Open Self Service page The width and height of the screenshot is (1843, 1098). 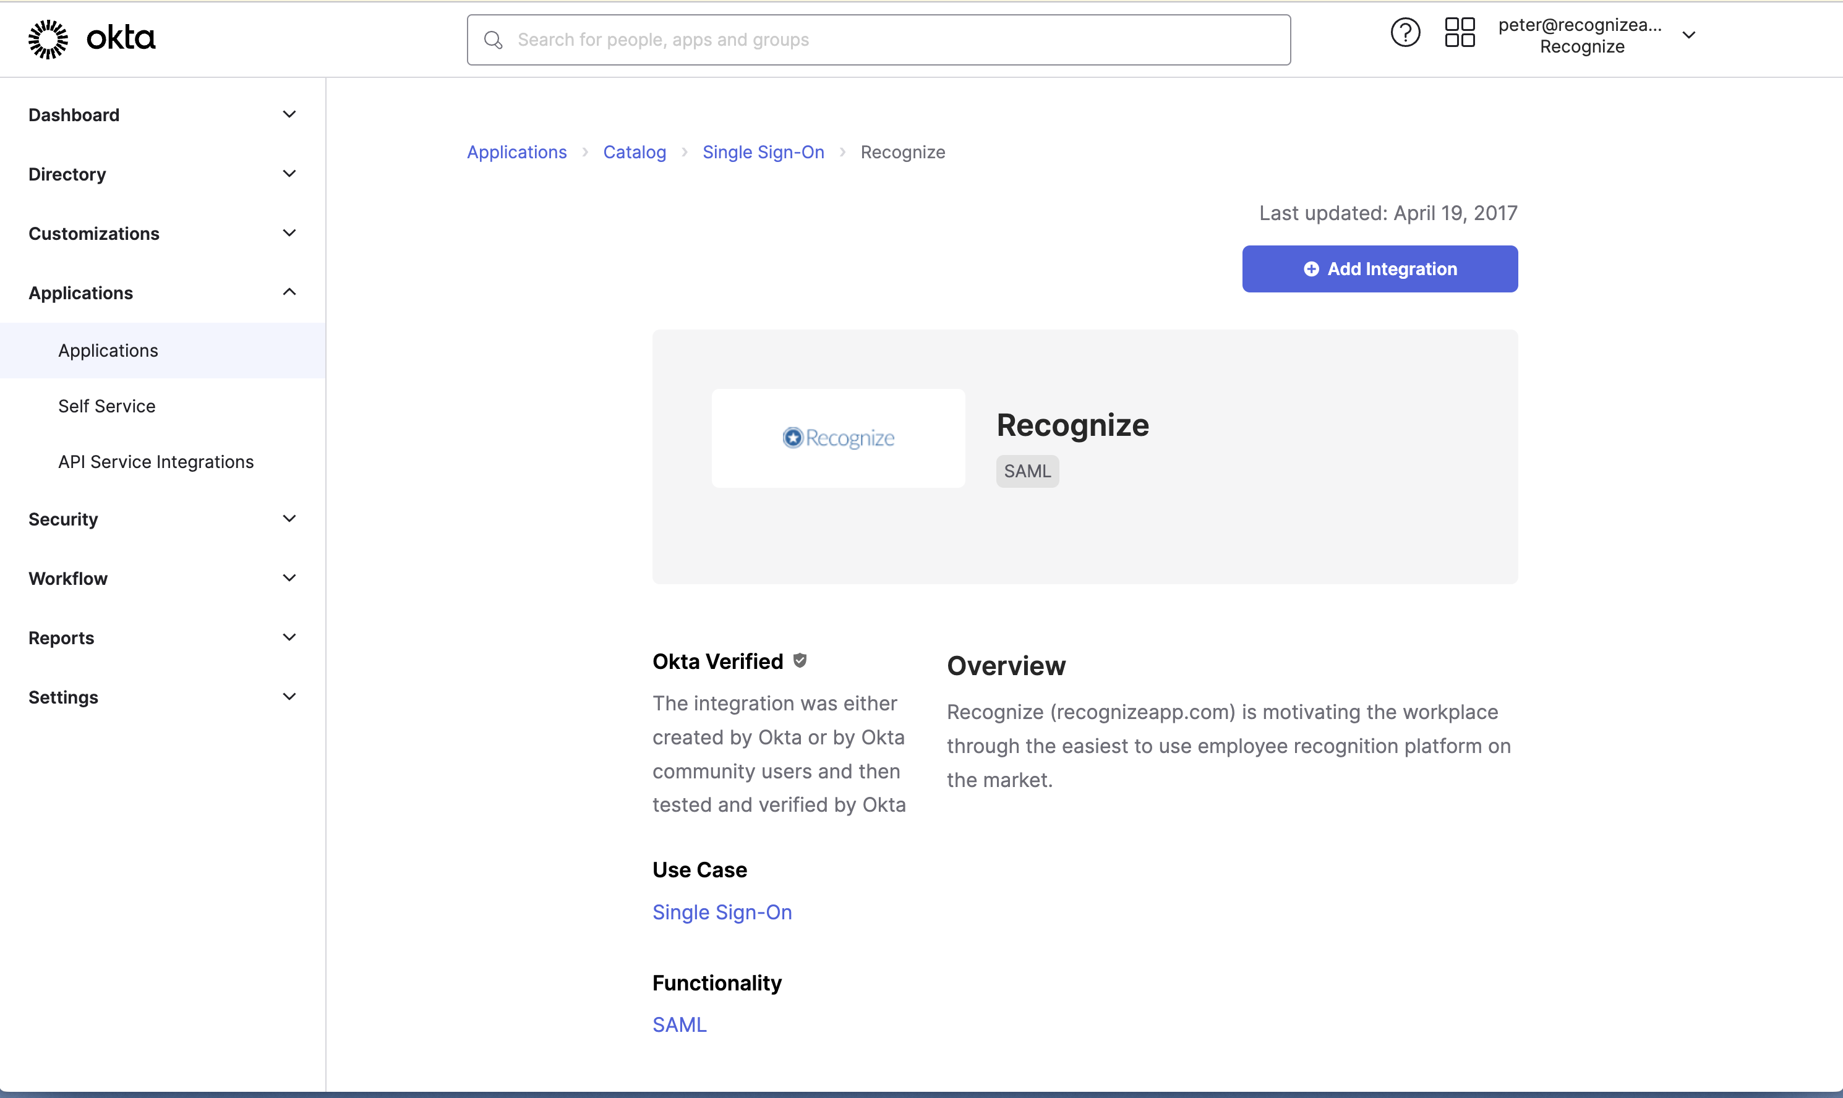162,406
